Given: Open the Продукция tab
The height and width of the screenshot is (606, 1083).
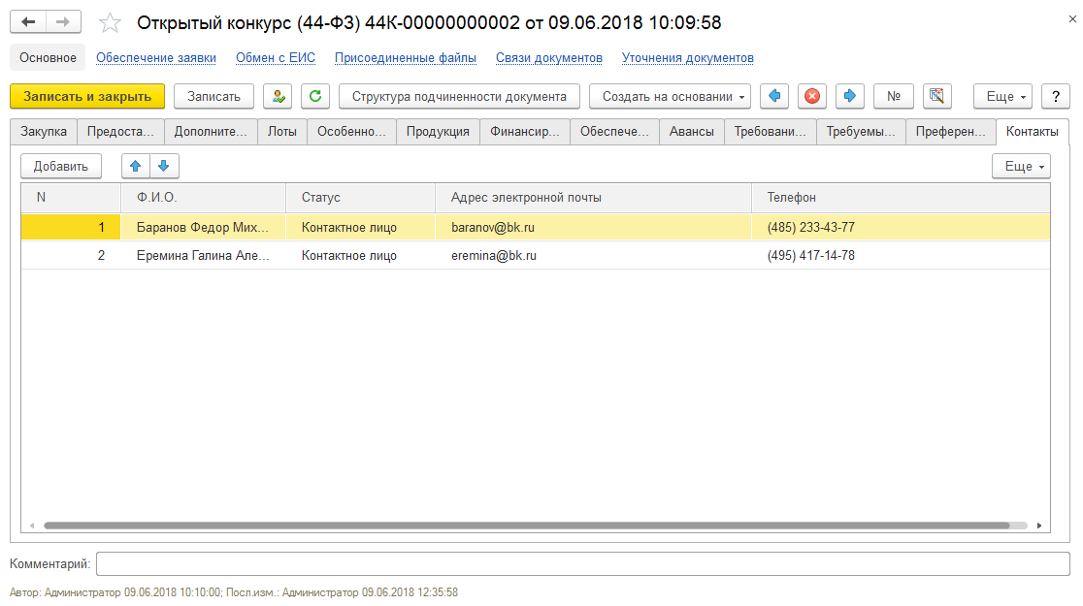Looking at the screenshot, I should (438, 132).
